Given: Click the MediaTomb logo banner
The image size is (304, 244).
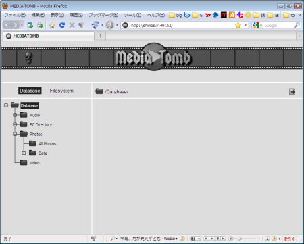Looking at the screenshot, I should pos(153,57).
